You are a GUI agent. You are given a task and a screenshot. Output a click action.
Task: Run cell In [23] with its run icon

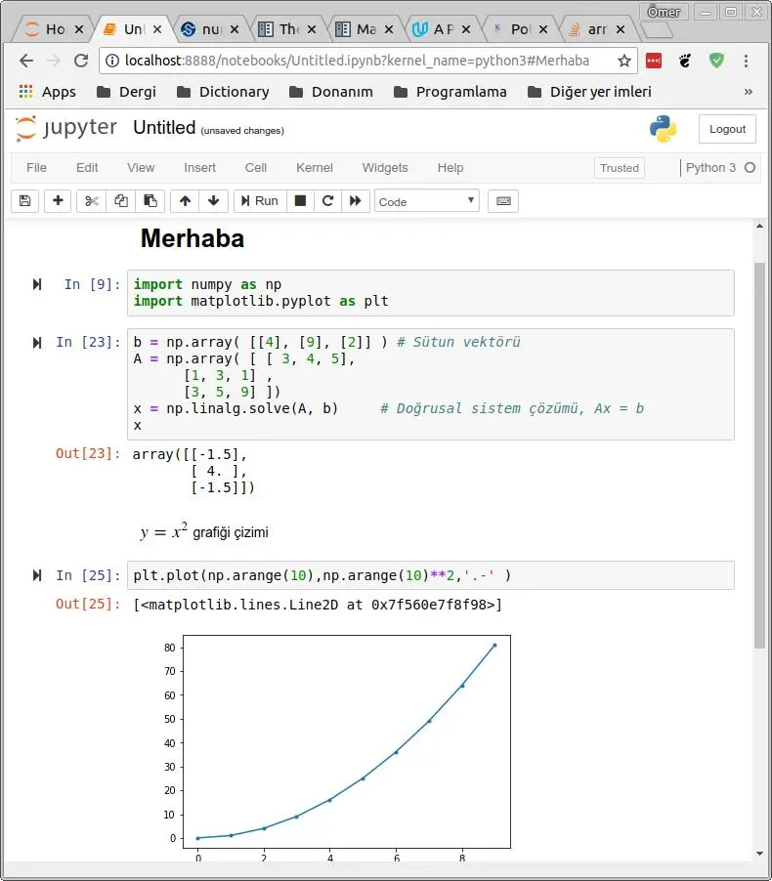[x=37, y=342]
